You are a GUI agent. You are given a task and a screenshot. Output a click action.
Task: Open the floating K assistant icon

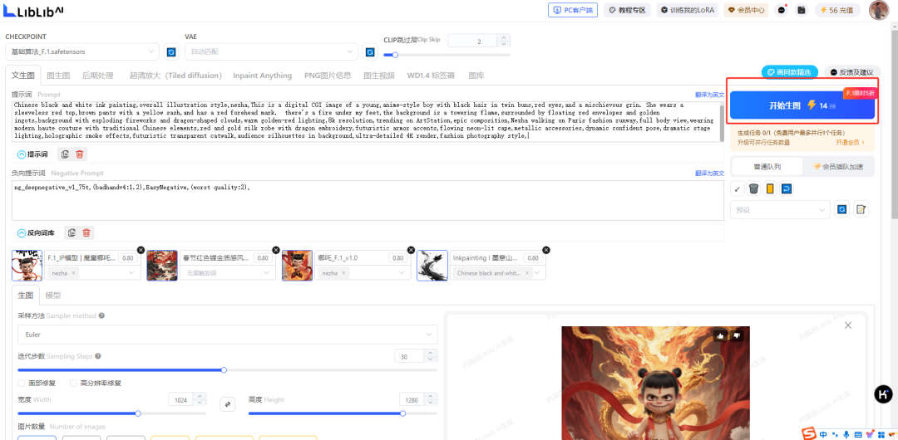tap(884, 394)
